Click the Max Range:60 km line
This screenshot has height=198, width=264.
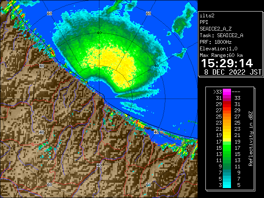(221, 55)
